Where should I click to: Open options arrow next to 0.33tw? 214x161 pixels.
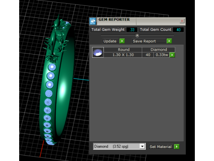[x=172, y=55]
